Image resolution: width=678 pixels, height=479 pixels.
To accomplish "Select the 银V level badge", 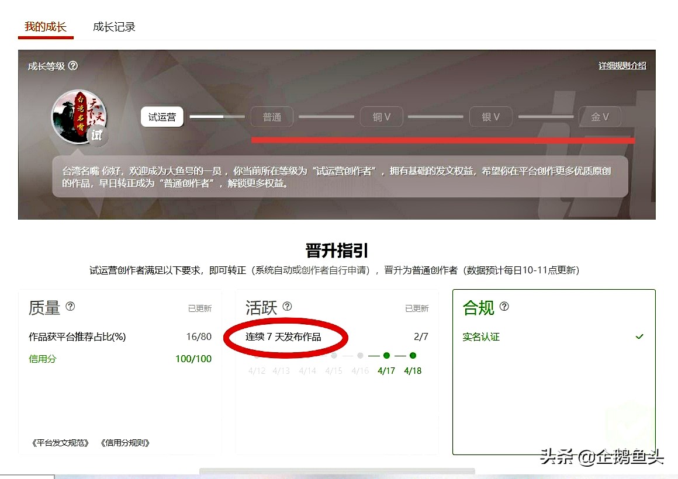I will point(491,116).
